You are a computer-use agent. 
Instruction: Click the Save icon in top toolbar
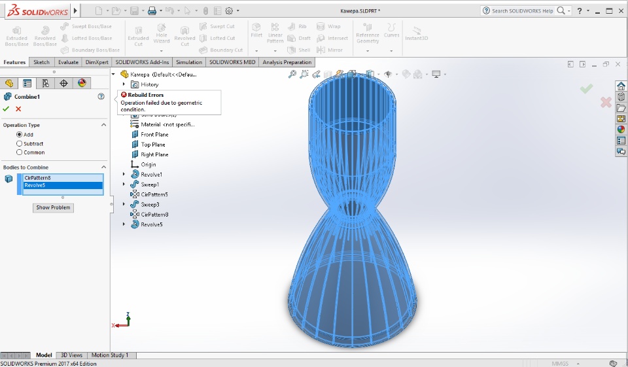pyautogui.click(x=135, y=11)
